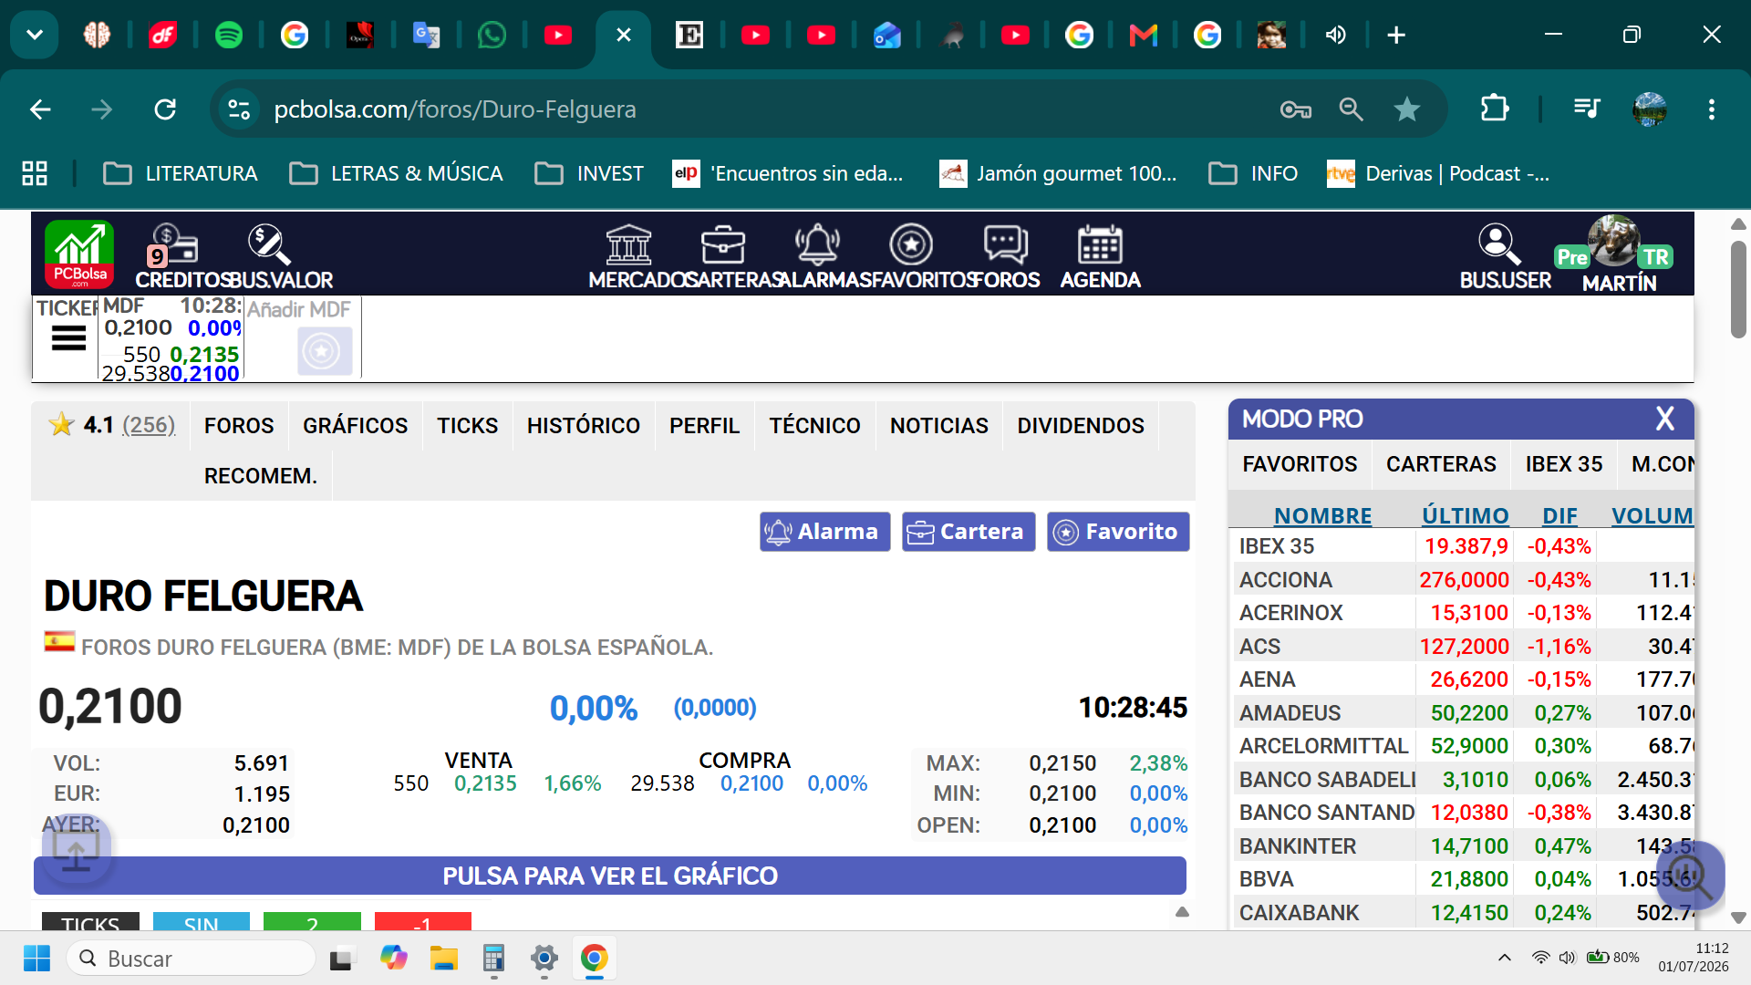1751x985 pixels.
Task: Switch to the HISTÓRICO tab
Action: 584,426
